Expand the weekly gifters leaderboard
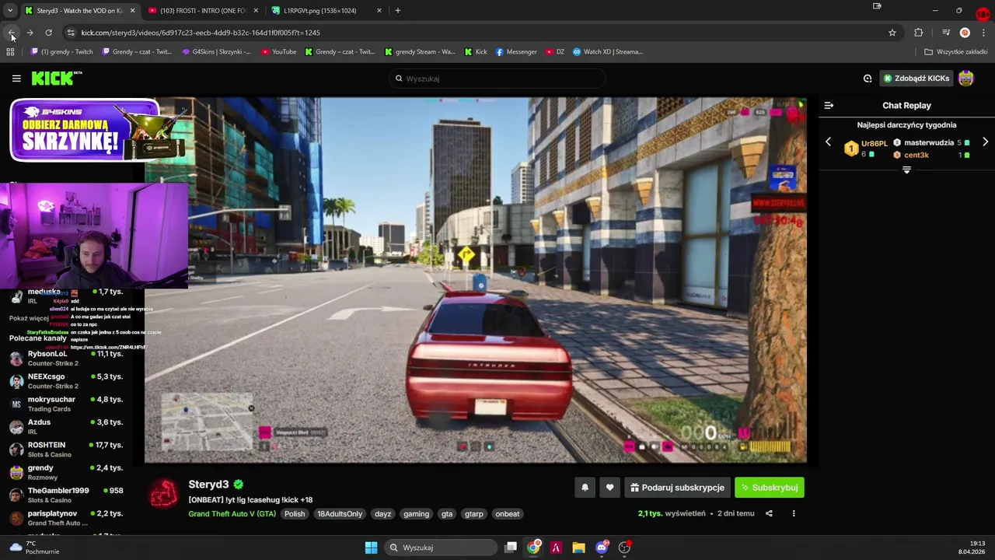Viewport: 995px width, 560px height. point(906,170)
